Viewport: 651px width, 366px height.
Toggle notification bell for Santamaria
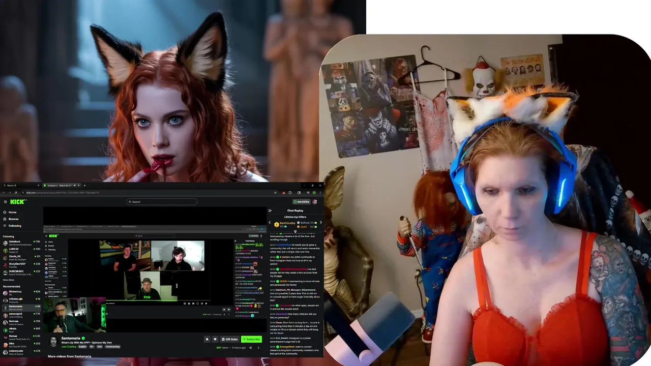(x=207, y=339)
